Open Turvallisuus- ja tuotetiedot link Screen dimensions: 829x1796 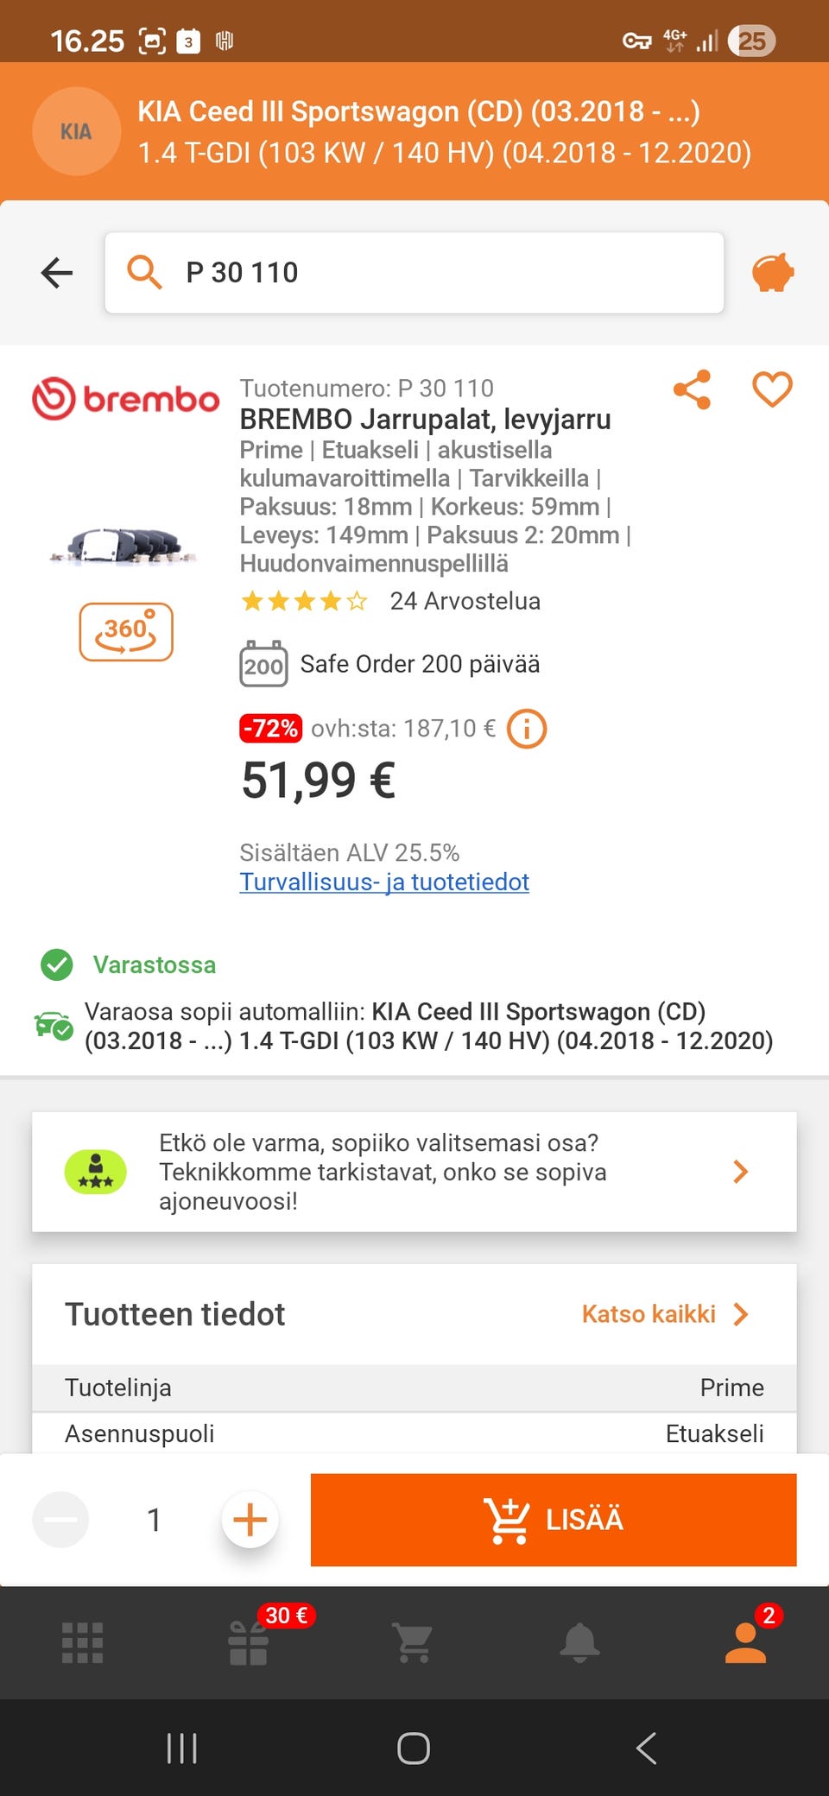click(384, 882)
